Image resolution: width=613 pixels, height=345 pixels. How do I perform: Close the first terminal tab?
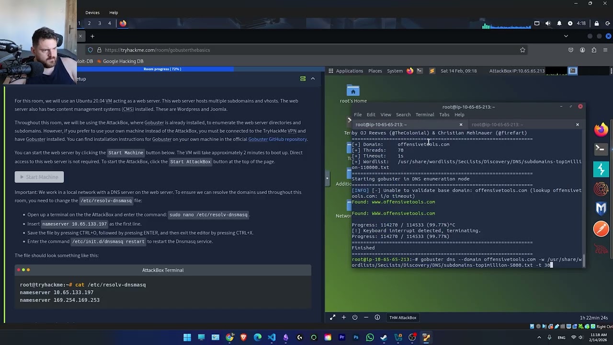(461, 125)
